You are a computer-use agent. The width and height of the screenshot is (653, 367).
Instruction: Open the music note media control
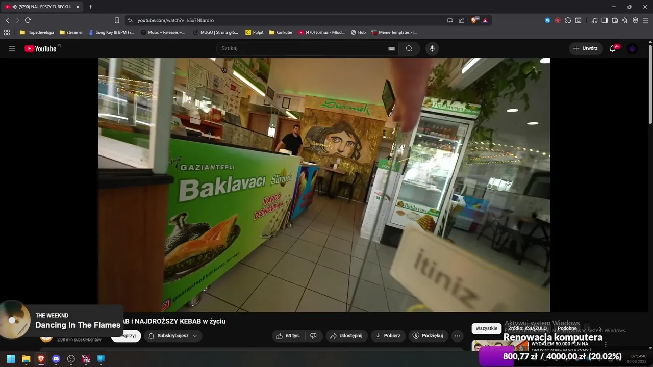pos(594,20)
